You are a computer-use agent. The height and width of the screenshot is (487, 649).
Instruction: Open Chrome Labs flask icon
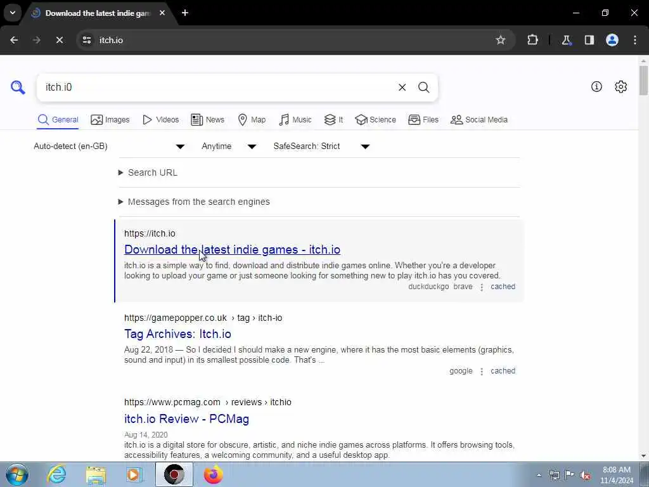pyautogui.click(x=566, y=40)
